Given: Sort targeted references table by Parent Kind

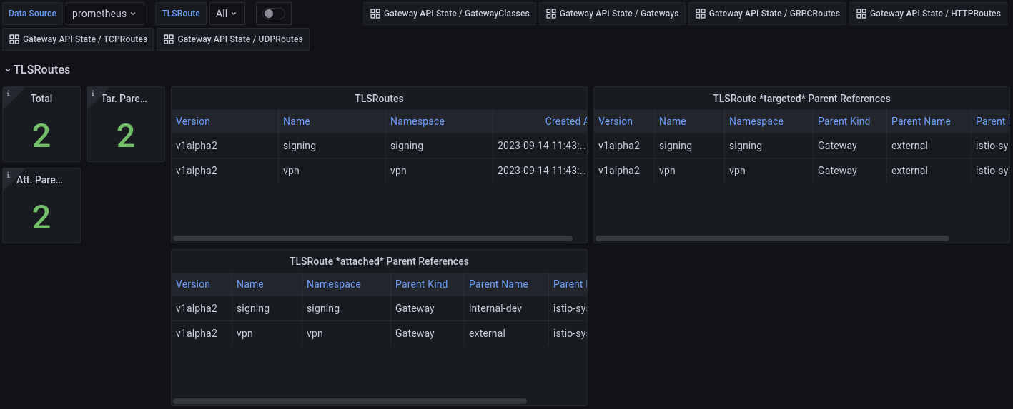Looking at the screenshot, I should pyautogui.click(x=844, y=121).
